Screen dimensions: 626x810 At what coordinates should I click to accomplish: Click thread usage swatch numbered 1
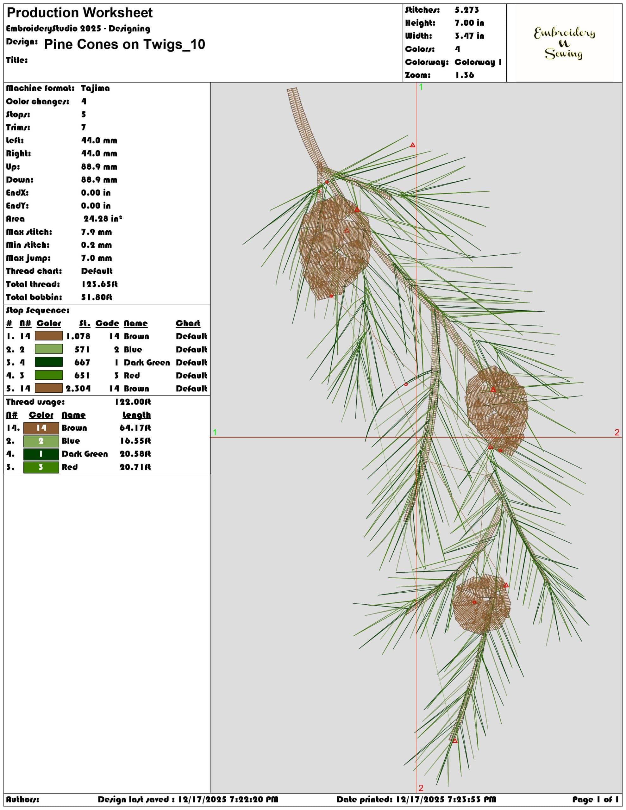41,454
